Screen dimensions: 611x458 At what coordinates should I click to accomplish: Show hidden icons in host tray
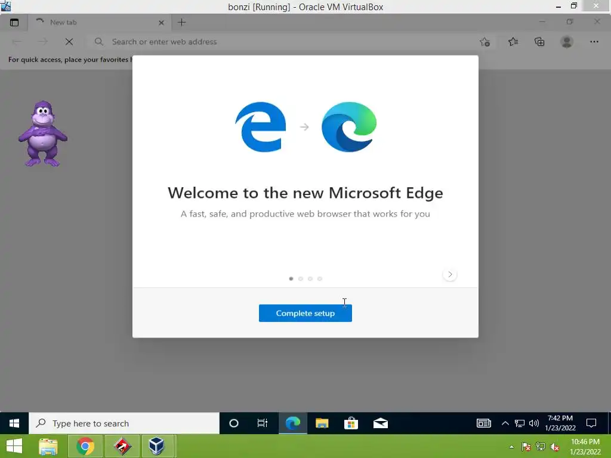(511, 447)
